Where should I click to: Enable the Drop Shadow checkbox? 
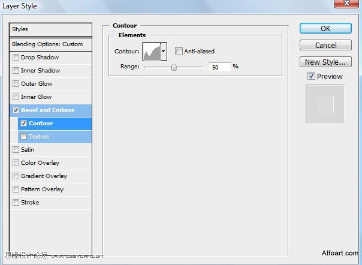(x=16, y=57)
